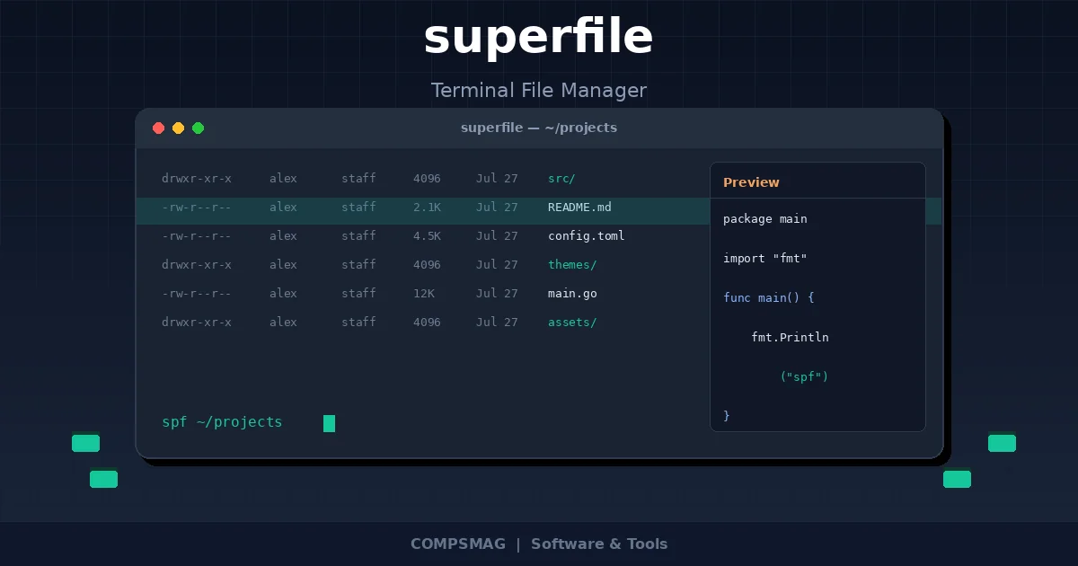
Task: Select the main.go file
Action: 572,294
